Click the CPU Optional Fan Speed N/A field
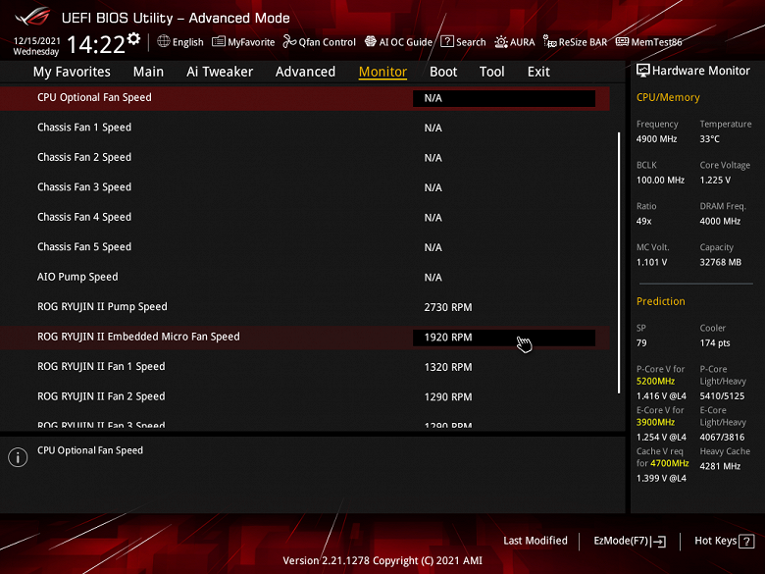Image resolution: width=765 pixels, height=574 pixels. pyautogui.click(x=504, y=98)
